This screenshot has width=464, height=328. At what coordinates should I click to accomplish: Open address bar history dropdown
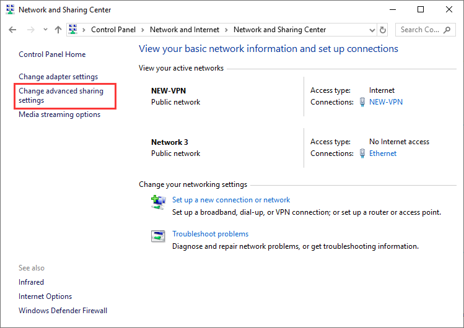372,30
